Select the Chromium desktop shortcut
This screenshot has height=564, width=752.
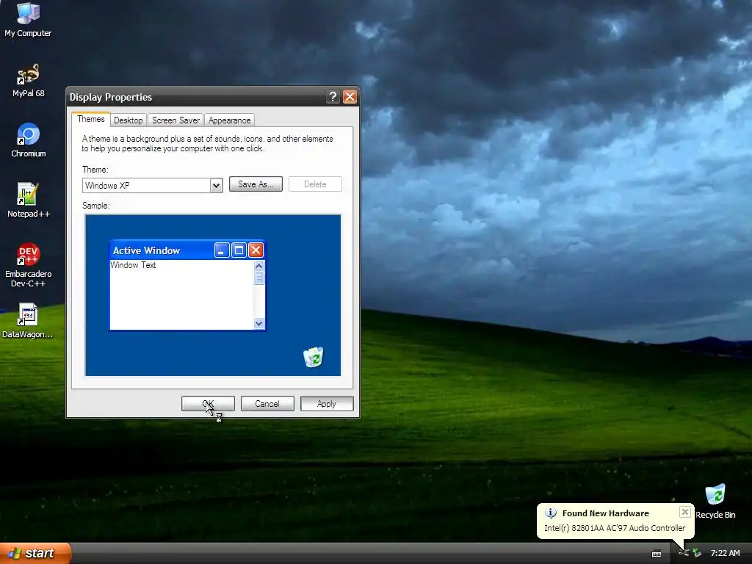29,140
